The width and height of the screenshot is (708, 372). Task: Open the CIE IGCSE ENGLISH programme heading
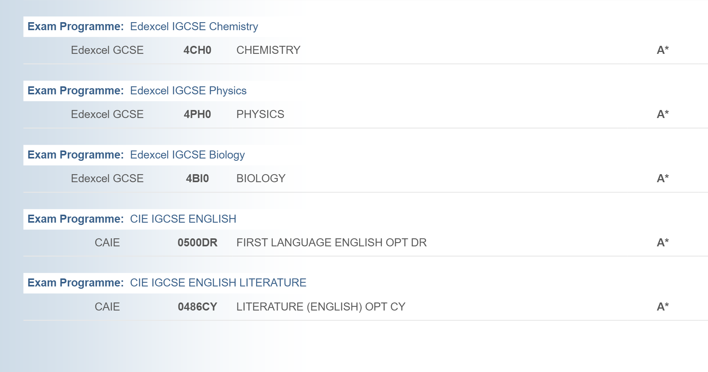coord(183,219)
